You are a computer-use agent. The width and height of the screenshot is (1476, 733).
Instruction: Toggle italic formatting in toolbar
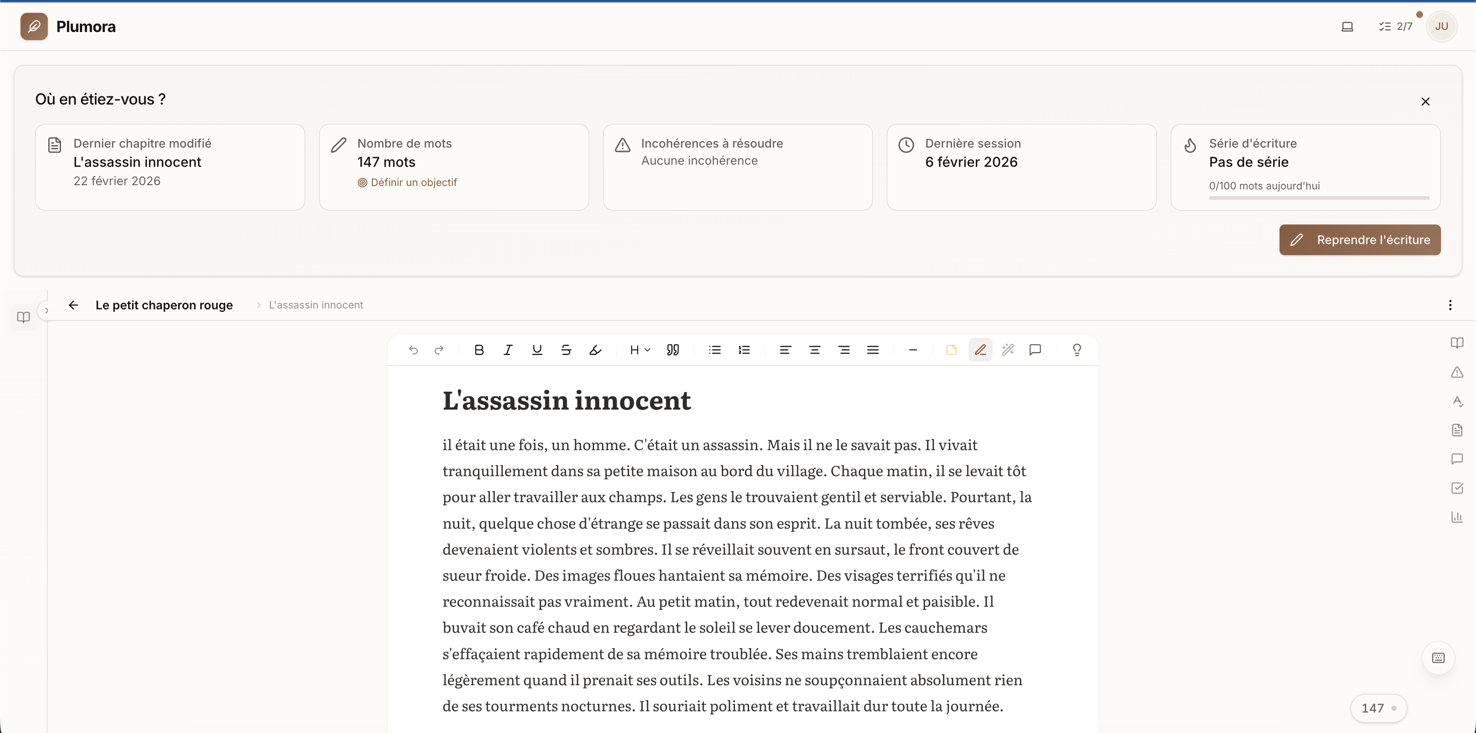click(x=508, y=349)
